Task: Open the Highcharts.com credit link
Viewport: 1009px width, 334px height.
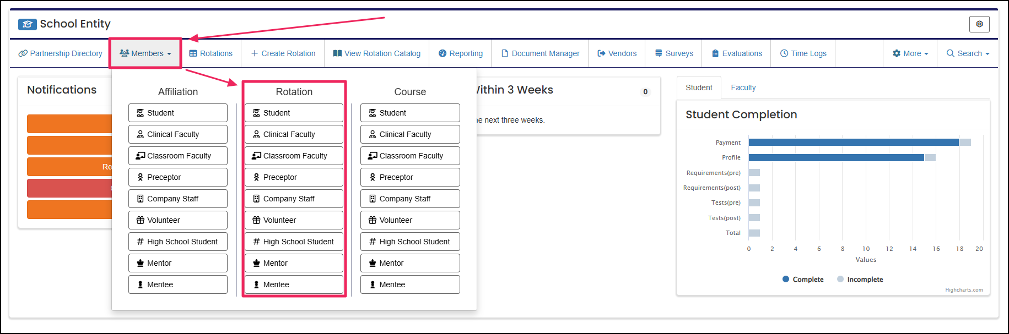Action: point(964,290)
